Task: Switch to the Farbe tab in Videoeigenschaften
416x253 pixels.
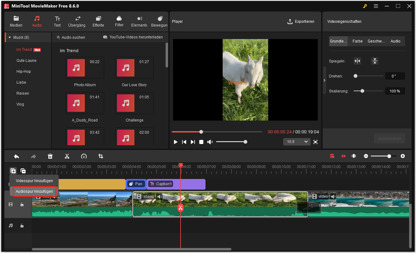Action: coord(357,41)
